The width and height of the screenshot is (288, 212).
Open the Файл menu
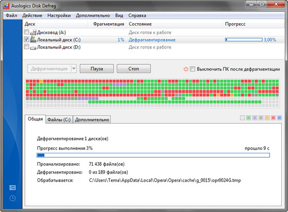point(11,15)
